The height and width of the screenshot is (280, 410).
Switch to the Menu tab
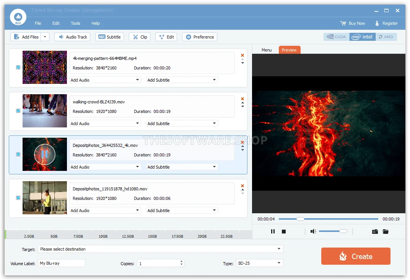267,50
